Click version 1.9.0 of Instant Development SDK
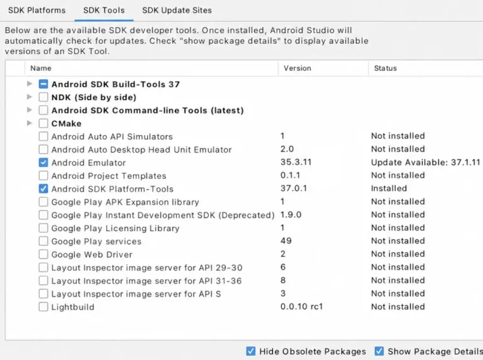The height and width of the screenshot is (360, 483). [x=291, y=215]
